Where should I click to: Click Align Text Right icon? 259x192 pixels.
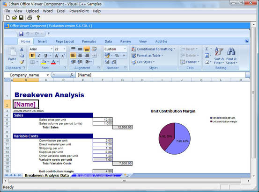click(87, 56)
